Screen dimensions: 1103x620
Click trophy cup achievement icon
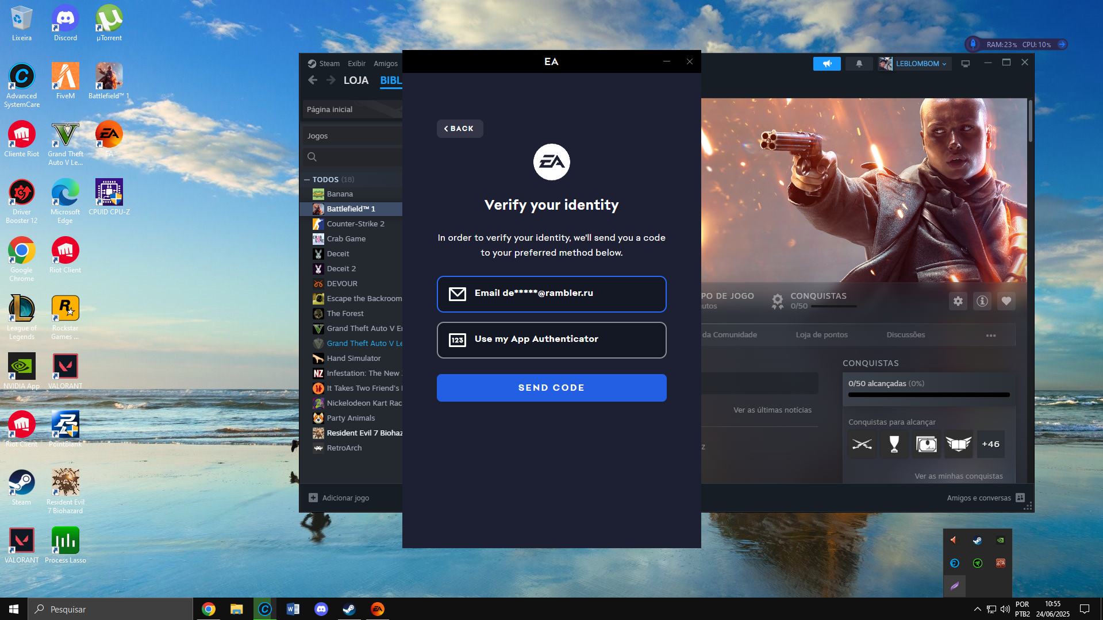894,444
